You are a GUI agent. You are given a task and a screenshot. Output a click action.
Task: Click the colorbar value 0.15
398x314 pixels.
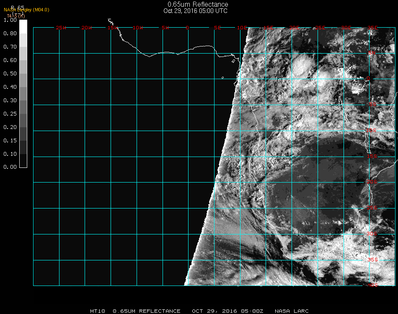point(10,141)
